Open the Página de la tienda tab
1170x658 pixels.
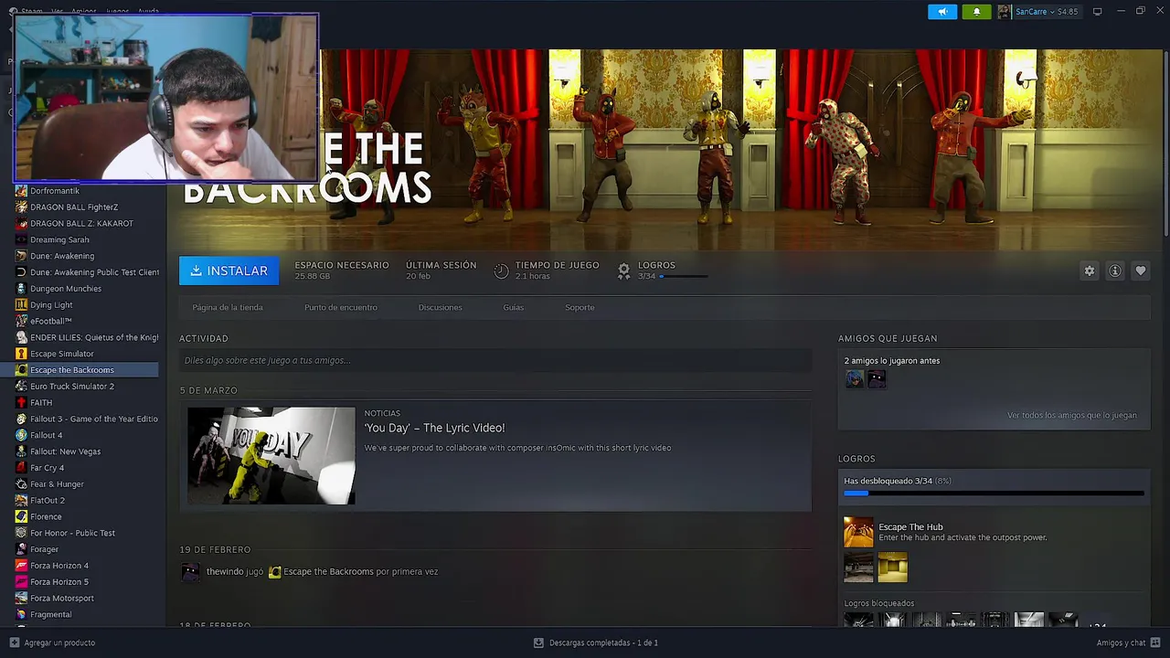pyautogui.click(x=228, y=308)
